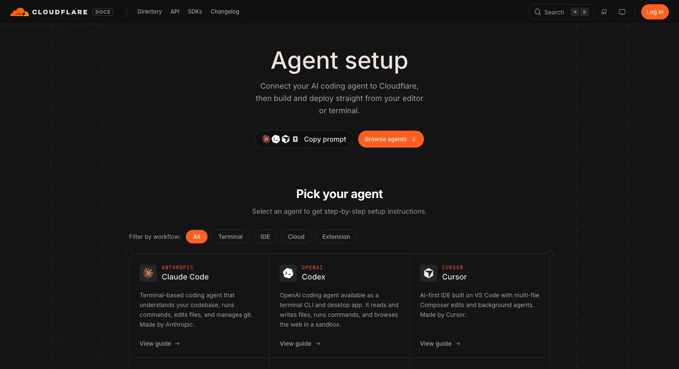
Task: Click the "Cursor" card title
Action: (455, 277)
